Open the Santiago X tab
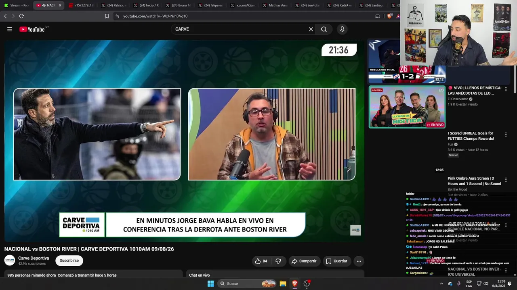Viewport: 517px width, 290px height. pos(372,5)
